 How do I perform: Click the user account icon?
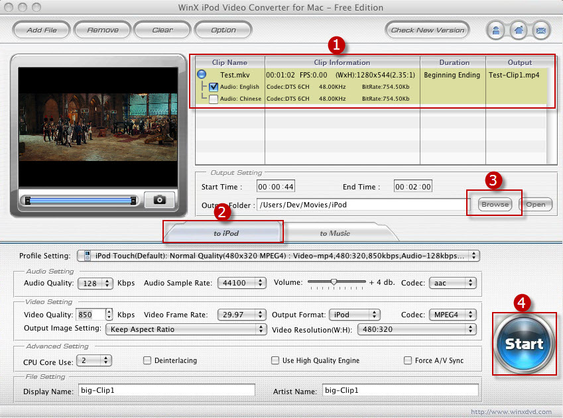pyautogui.click(x=496, y=30)
